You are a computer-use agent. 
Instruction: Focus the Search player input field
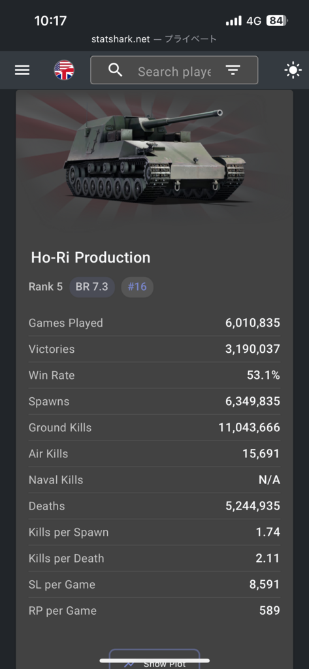click(174, 71)
